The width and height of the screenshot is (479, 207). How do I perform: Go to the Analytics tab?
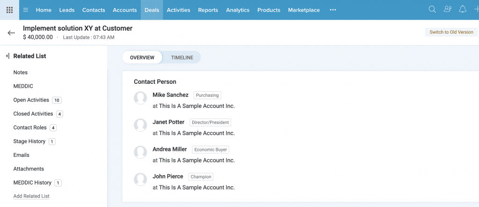(238, 10)
